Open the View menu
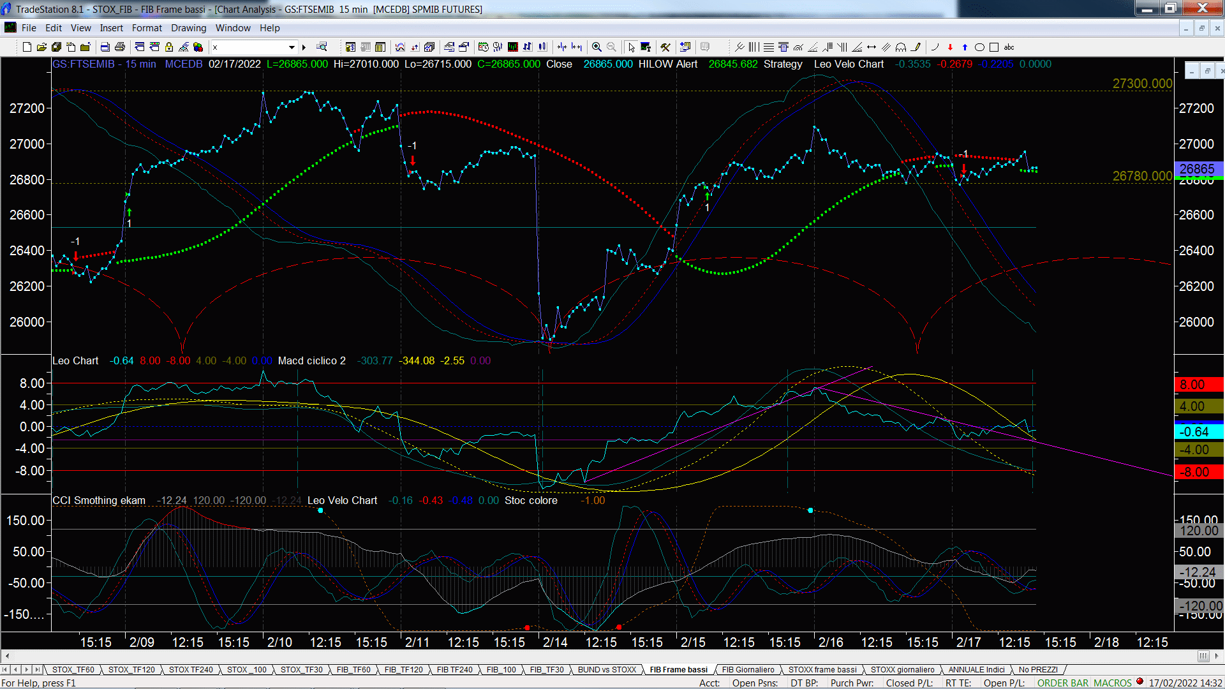1225x689 pixels. click(x=81, y=28)
